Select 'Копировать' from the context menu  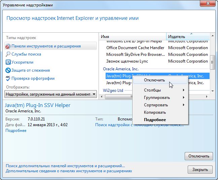(155, 112)
